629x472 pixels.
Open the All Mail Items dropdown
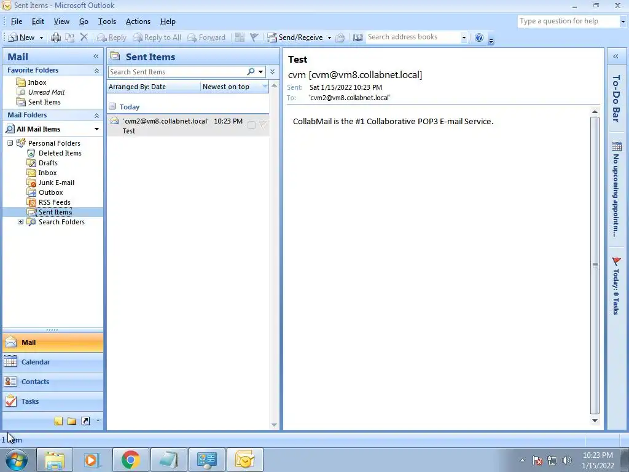tap(96, 129)
